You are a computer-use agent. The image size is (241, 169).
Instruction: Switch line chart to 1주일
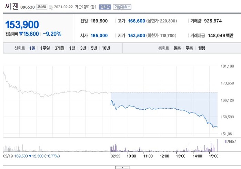click(45, 48)
